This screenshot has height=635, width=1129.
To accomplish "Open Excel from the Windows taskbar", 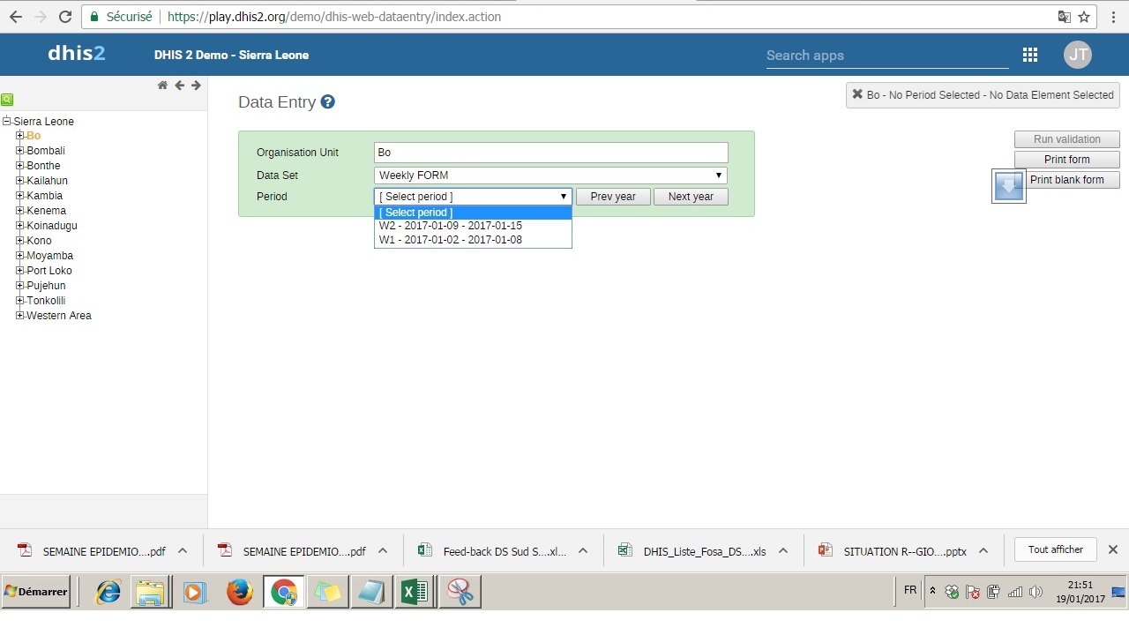I will click(414, 593).
